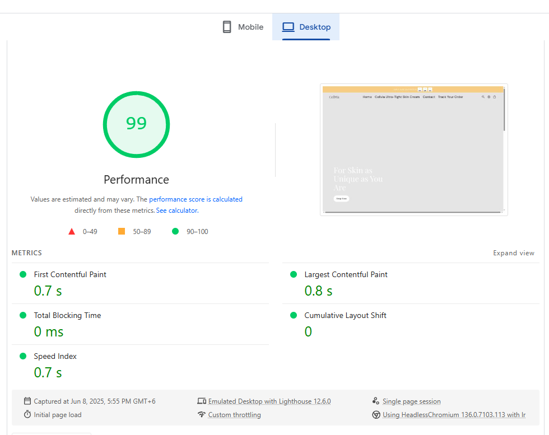Click the Custom throttling text

234,415
